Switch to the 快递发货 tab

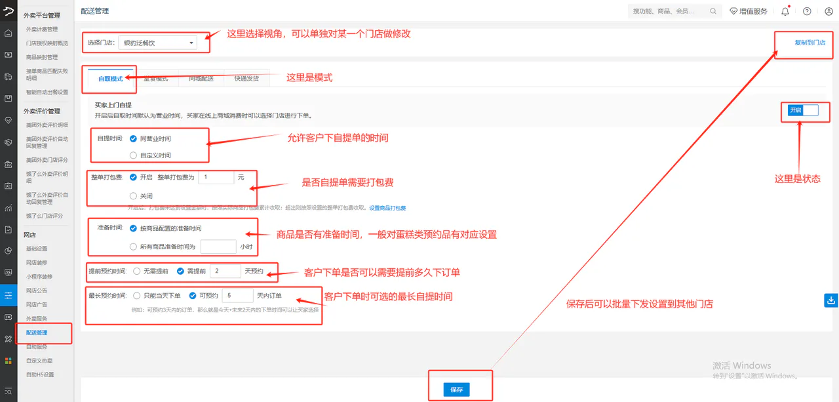[x=246, y=78]
